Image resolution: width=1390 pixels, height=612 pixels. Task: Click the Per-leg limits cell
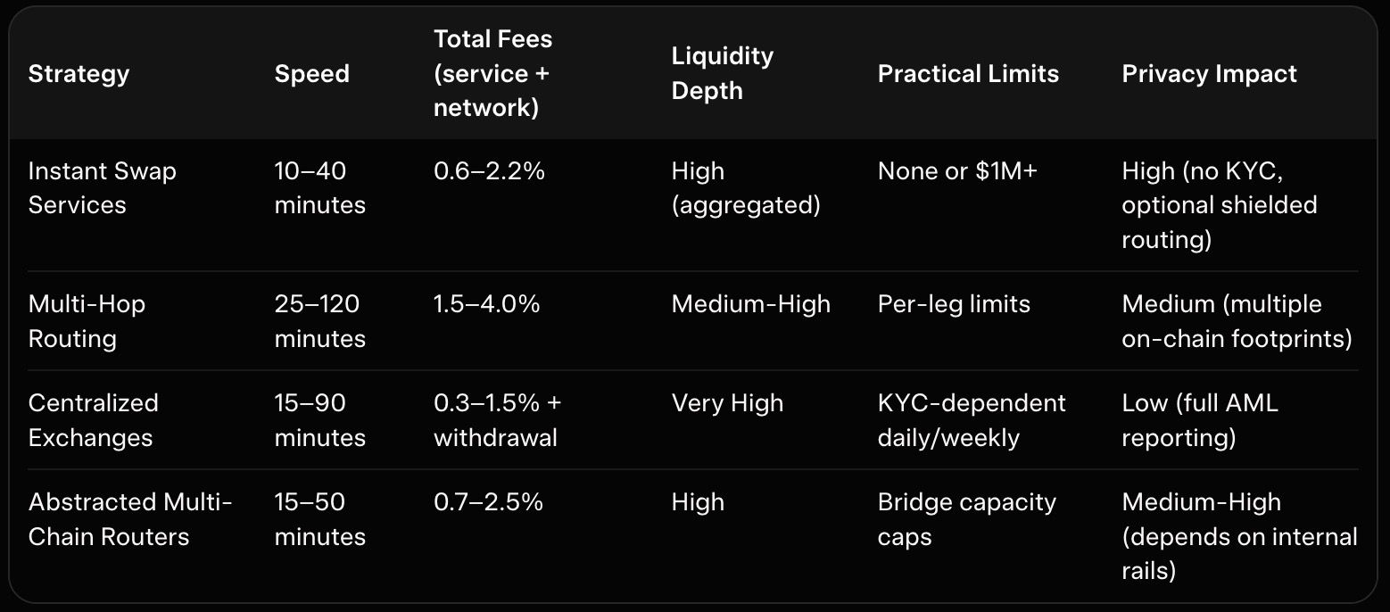coord(954,304)
